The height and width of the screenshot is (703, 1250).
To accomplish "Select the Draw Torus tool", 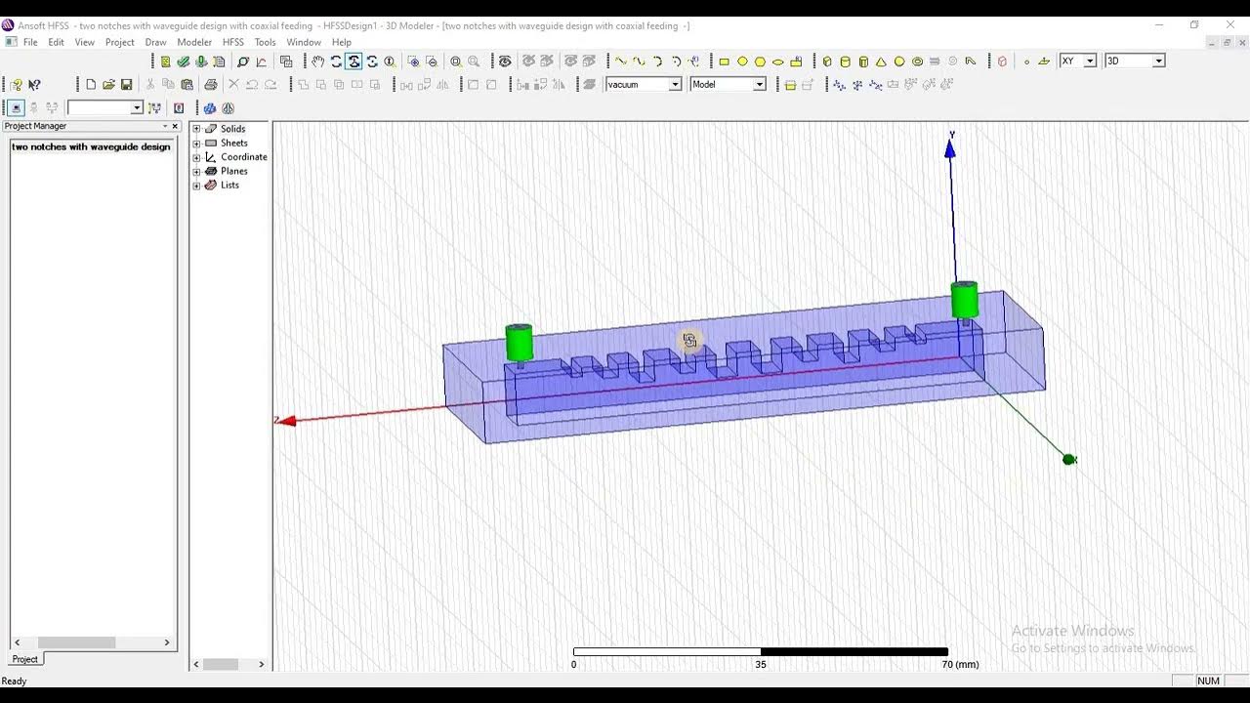I will click(x=917, y=62).
